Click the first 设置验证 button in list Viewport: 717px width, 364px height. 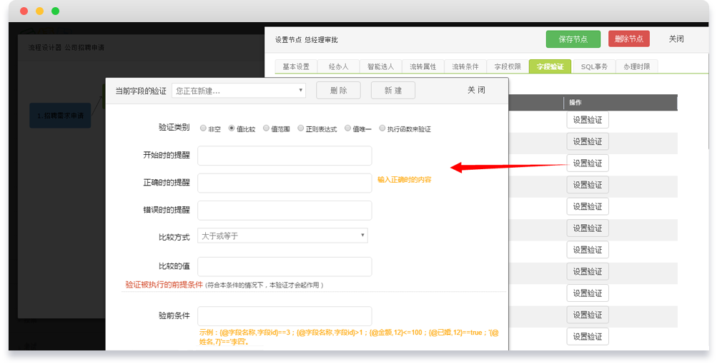point(588,120)
